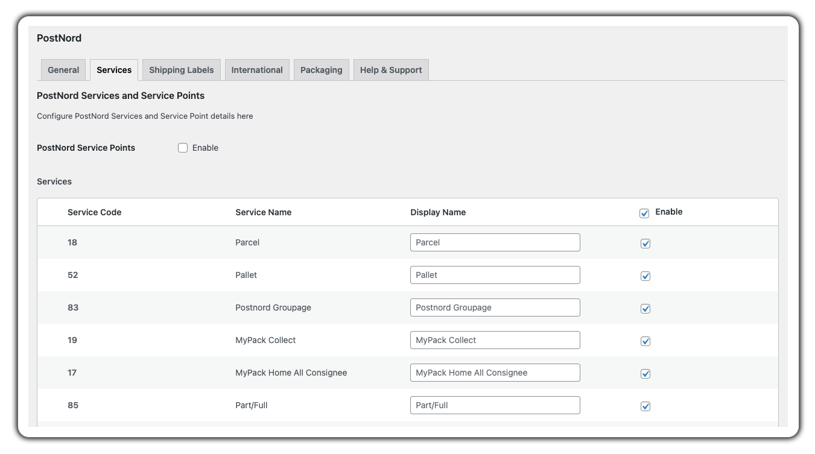This screenshot has height=454, width=815.
Task: Select service code 17
Action: [x=72, y=373]
